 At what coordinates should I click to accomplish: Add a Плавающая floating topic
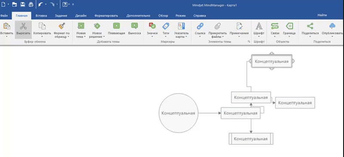click(x=117, y=26)
